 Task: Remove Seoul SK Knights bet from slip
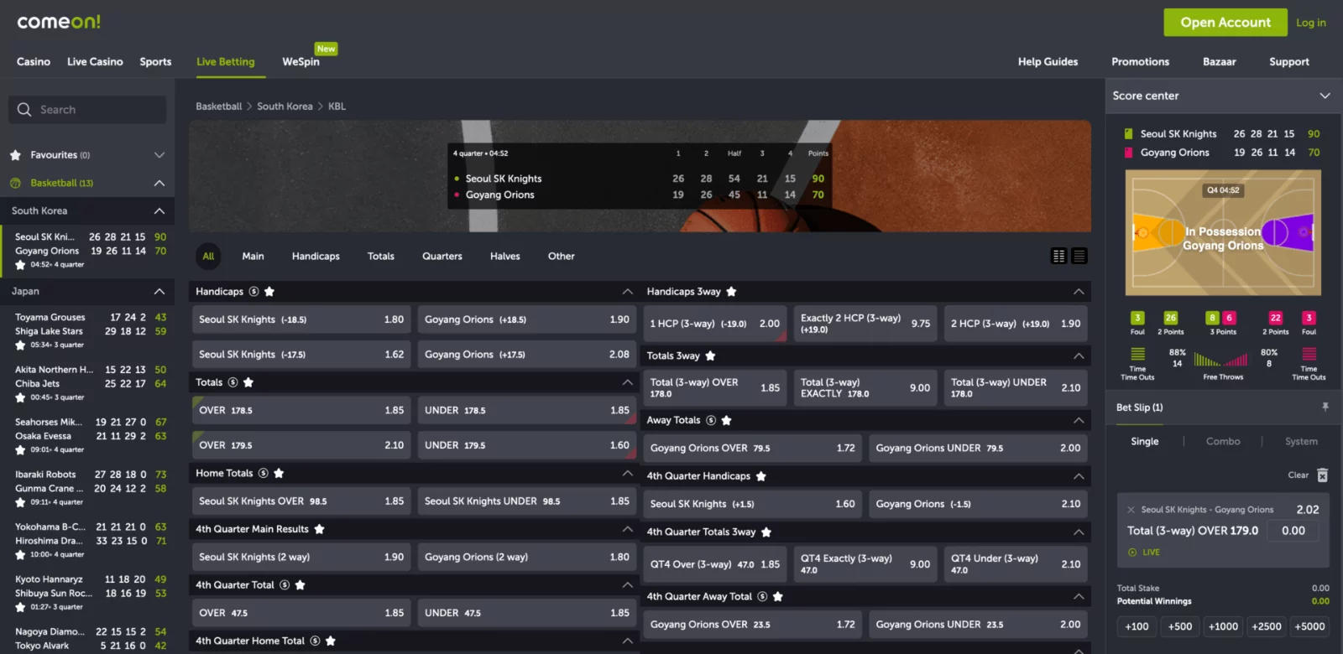[x=1131, y=510]
